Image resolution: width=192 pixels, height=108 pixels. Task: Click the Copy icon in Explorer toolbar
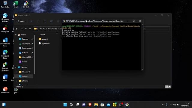[38, 21]
